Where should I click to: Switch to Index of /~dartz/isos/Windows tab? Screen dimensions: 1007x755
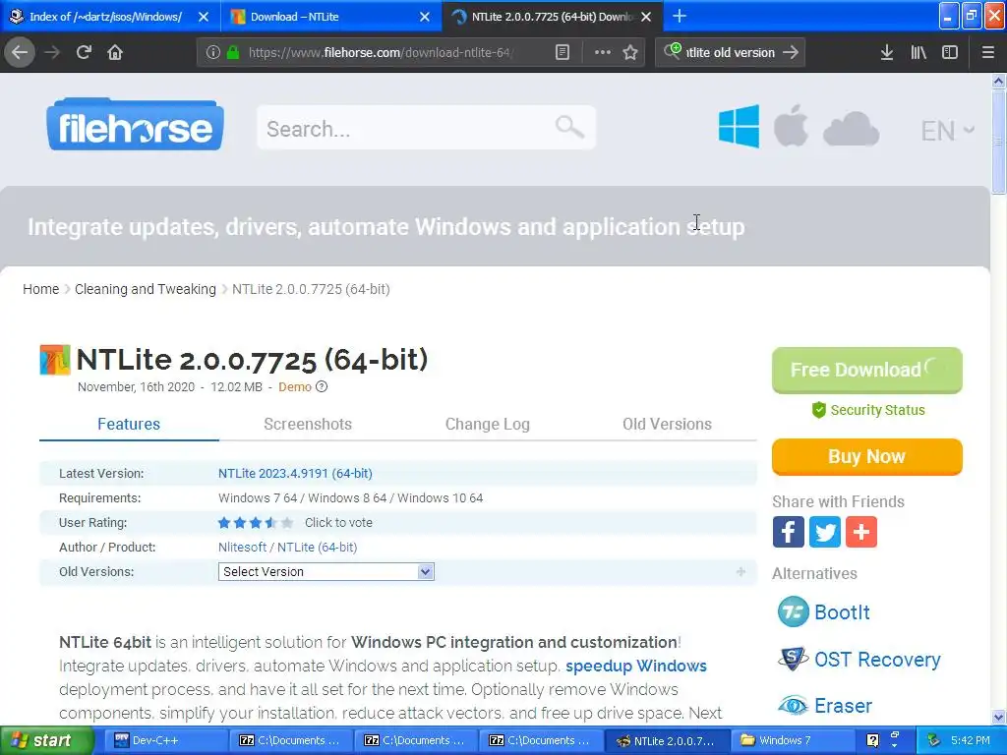[110, 17]
